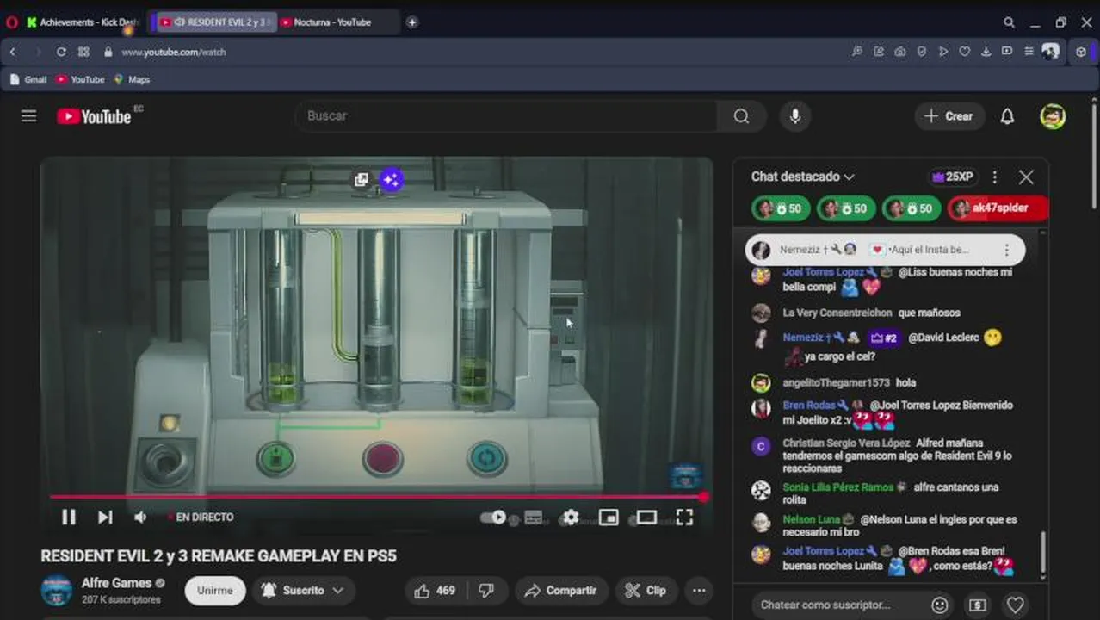The width and height of the screenshot is (1100, 620).
Task: Open more actions ellipsis under video
Action: [x=699, y=591]
